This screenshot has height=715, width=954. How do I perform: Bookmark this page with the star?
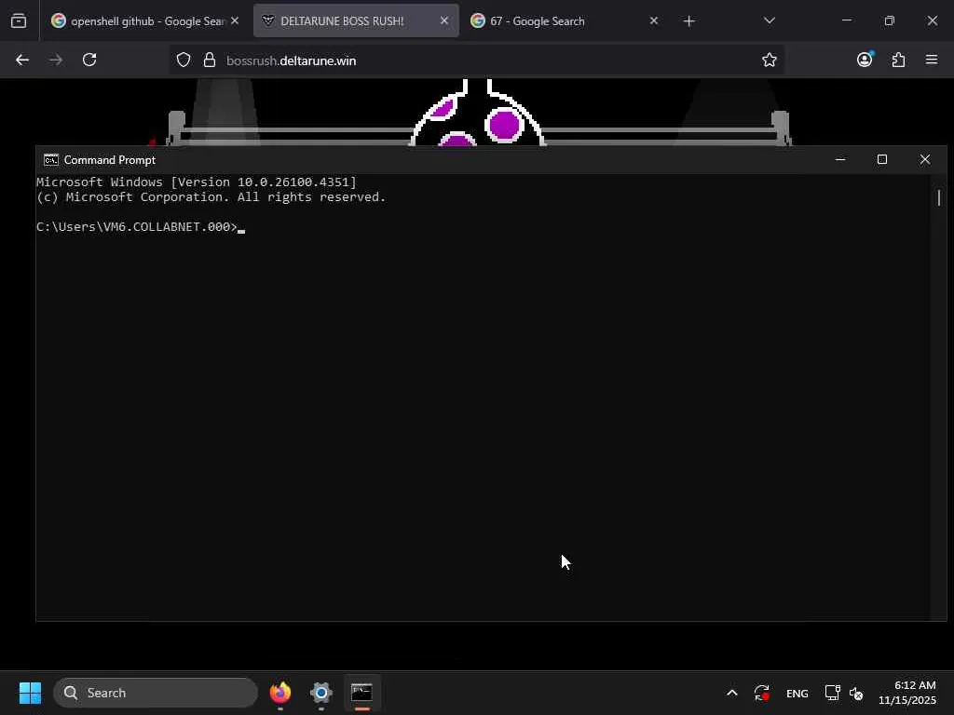(769, 61)
